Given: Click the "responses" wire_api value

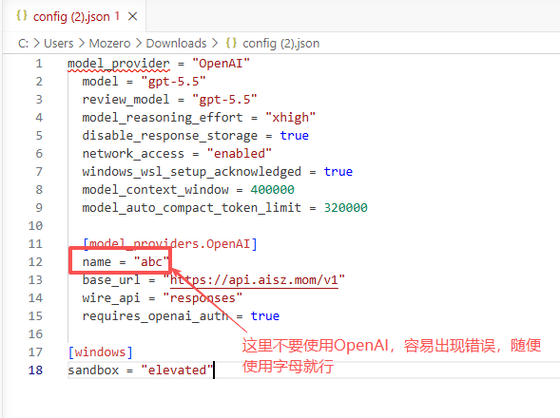Looking at the screenshot, I should coord(203,298).
